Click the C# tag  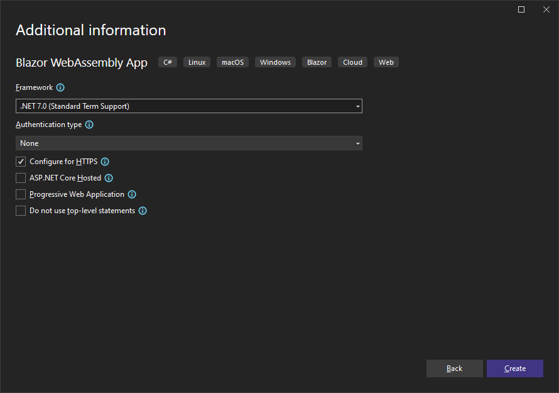tap(168, 62)
